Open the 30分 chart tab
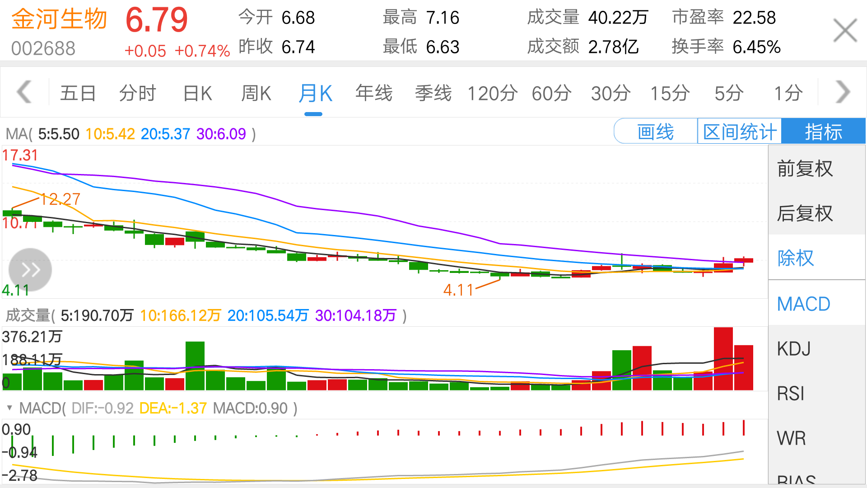This screenshot has width=867, height=488. pyautogui.click(x=611, y=94)
